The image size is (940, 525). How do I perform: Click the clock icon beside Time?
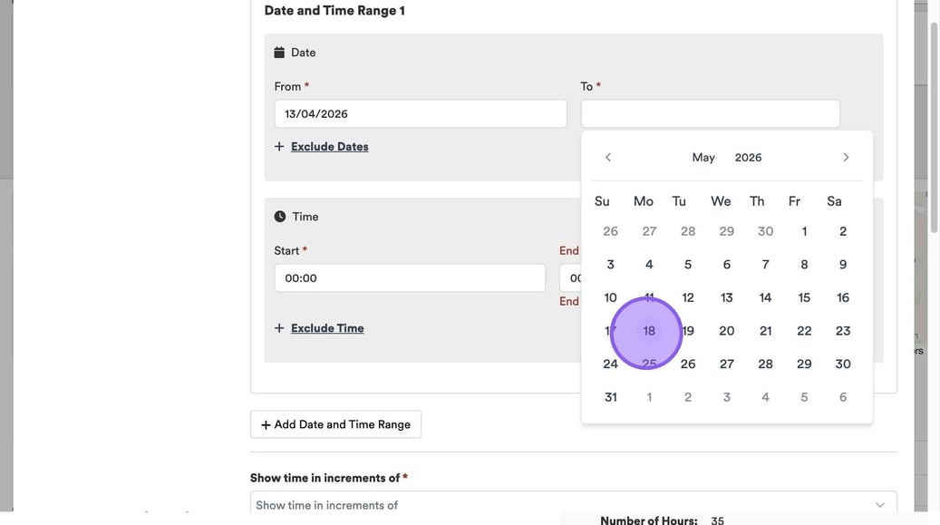(280, 217)
